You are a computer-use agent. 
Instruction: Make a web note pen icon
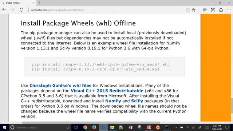pyautogui.click(x=213, y=10)
